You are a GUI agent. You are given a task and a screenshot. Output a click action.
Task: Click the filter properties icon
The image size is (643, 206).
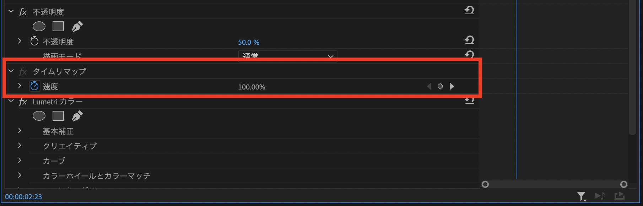pos(581,196)
